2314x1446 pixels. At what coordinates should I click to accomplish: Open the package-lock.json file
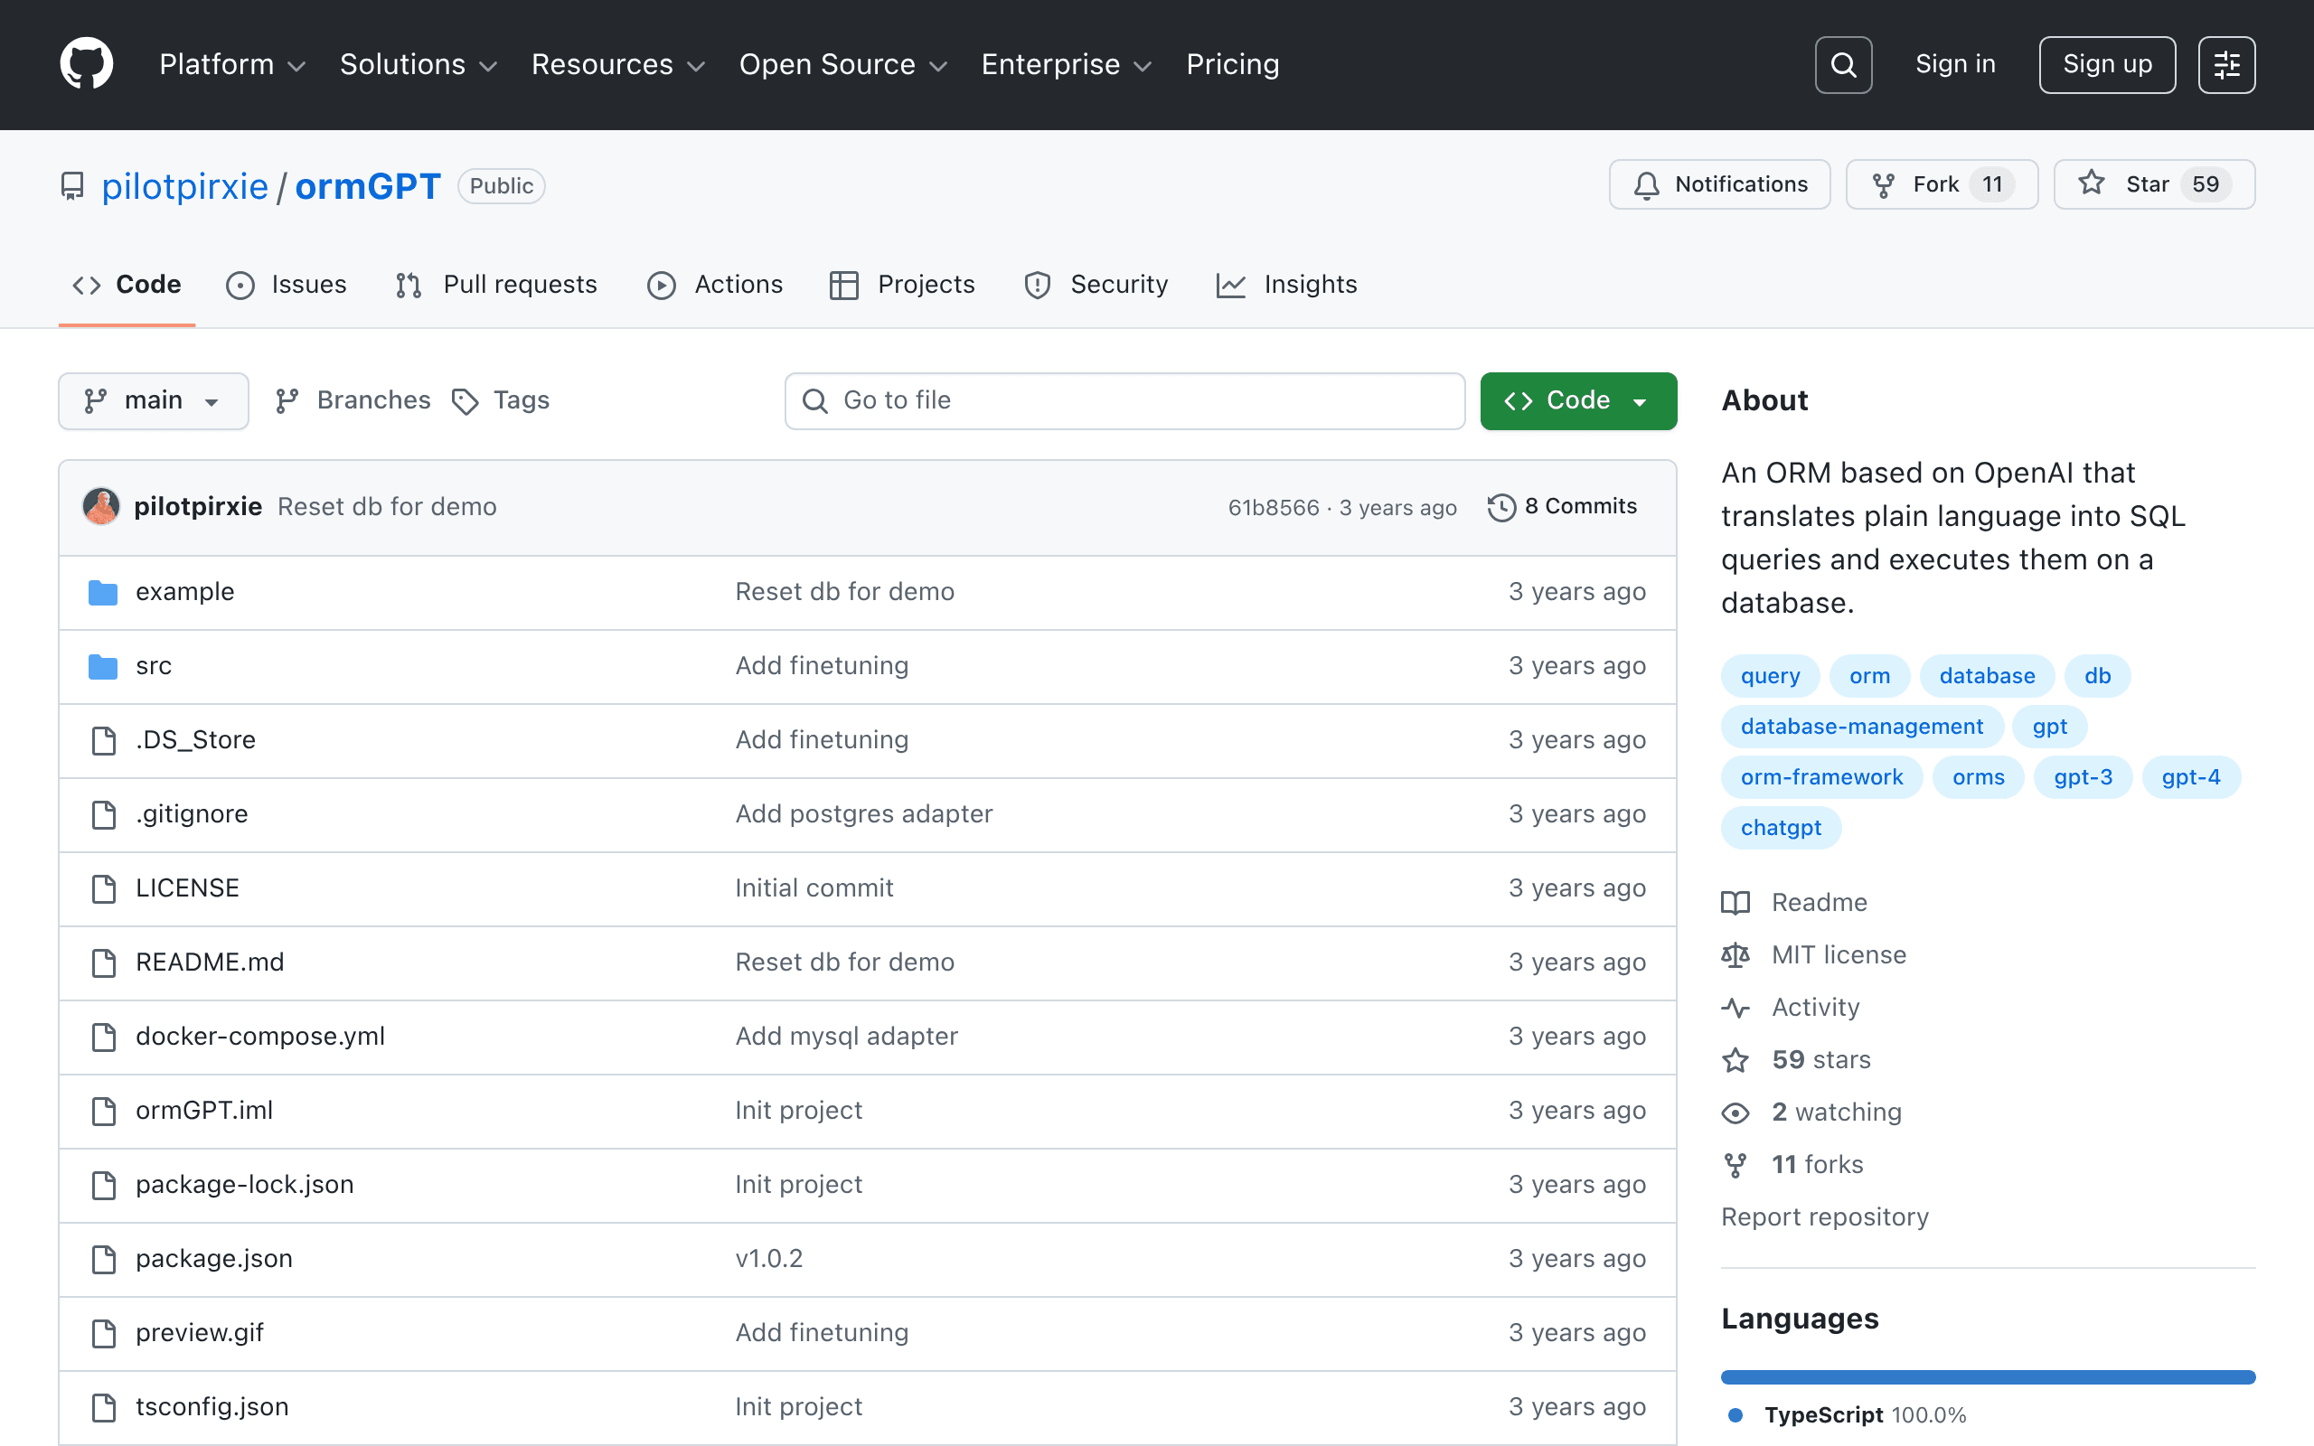(x=244, y=1185)
